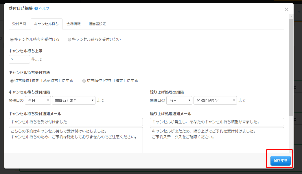Expand the 当日 dropdown under 繰り上げ処理の期限
Viewport: 302px width, 174px height.
click(179, 100)
